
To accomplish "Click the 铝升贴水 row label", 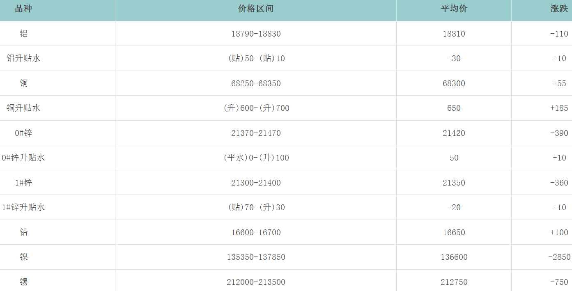I will [x=23, y=58].
